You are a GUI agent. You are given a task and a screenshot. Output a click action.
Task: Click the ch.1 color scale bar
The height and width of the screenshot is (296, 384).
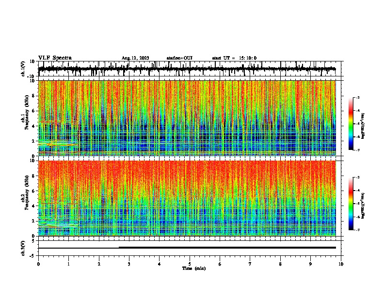pos(351,124)
